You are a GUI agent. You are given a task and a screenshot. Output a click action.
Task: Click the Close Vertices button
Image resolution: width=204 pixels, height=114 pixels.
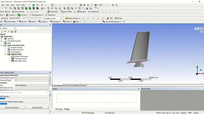(x=18, y=12)
